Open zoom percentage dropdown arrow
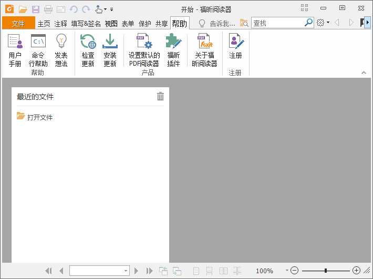Viewport: 373px width, 279px height. coord(287,271)
